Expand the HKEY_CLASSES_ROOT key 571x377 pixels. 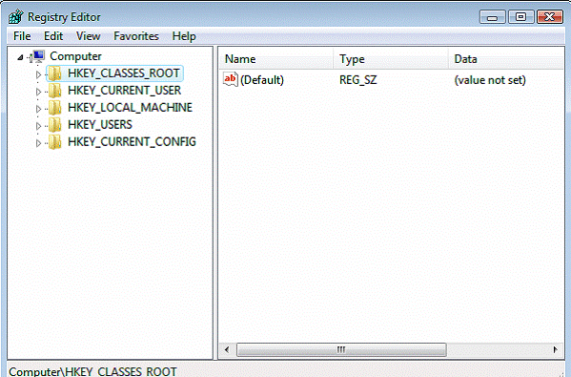point(38,74)
